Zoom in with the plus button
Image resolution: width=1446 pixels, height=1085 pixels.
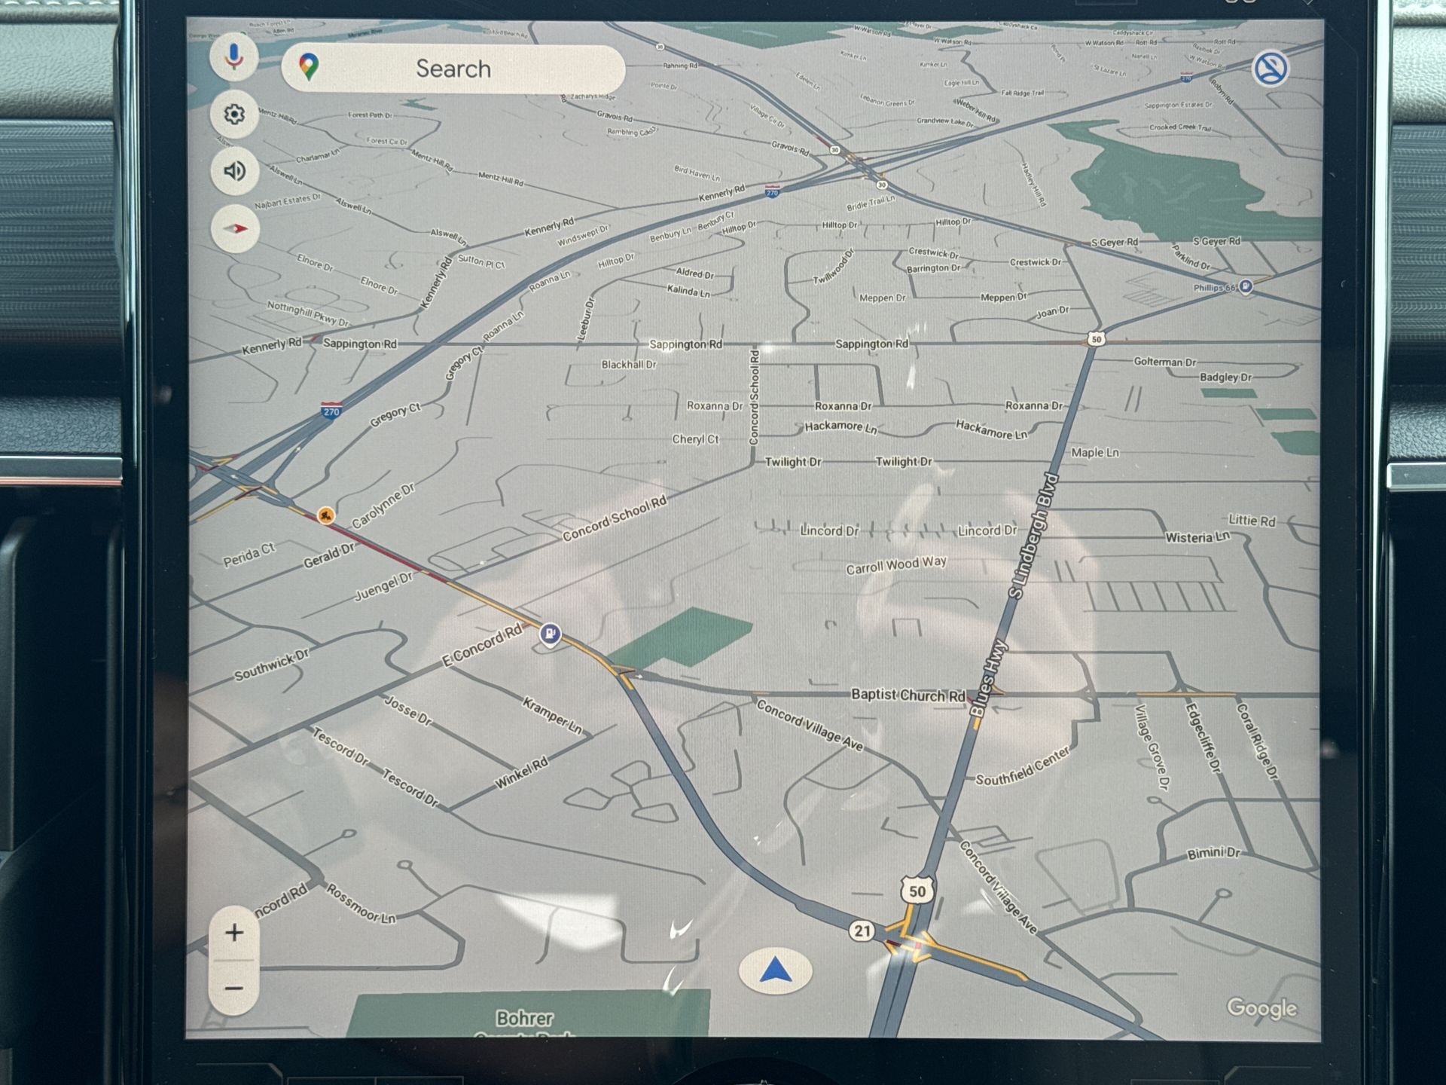click(x=234, y=933)
